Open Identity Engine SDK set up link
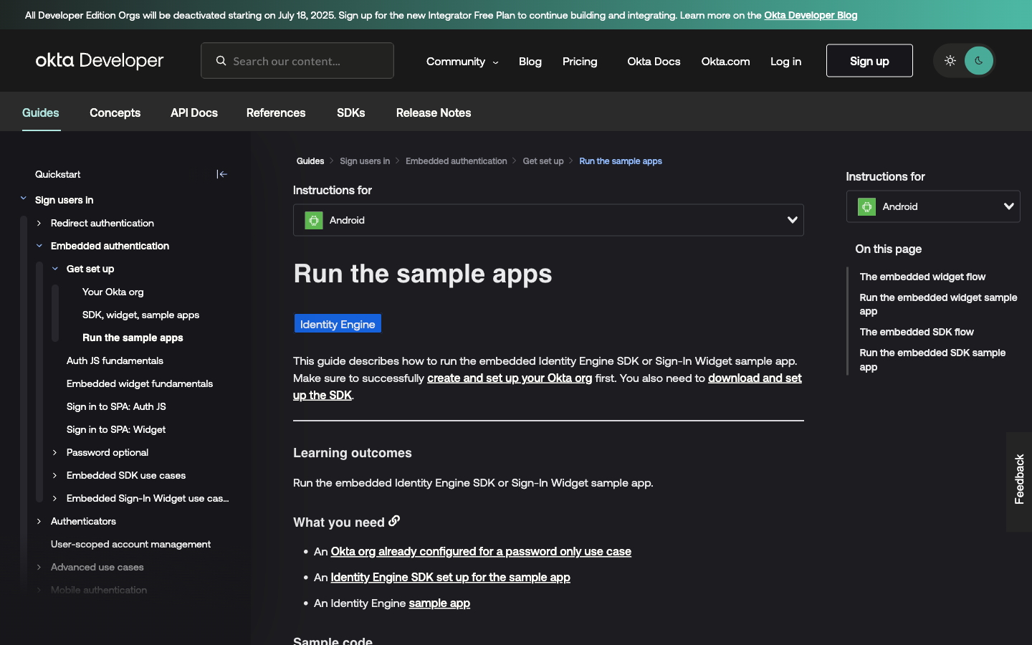The image size is (1032, 645). coord(450,577)
